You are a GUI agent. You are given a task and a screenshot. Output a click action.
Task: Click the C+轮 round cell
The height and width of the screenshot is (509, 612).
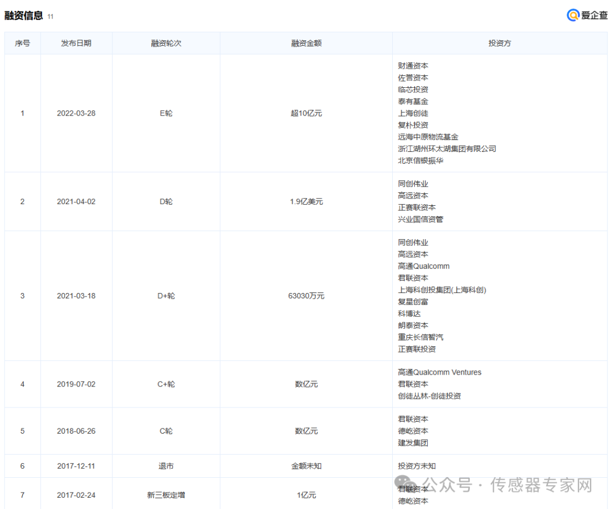click(x=166, y=384)
